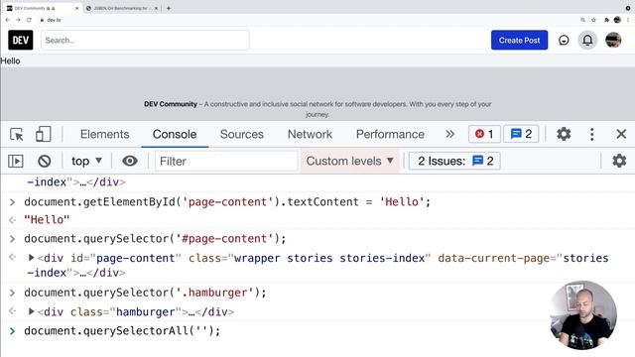Create a live expression with eye icon

[x=130, y=161]
